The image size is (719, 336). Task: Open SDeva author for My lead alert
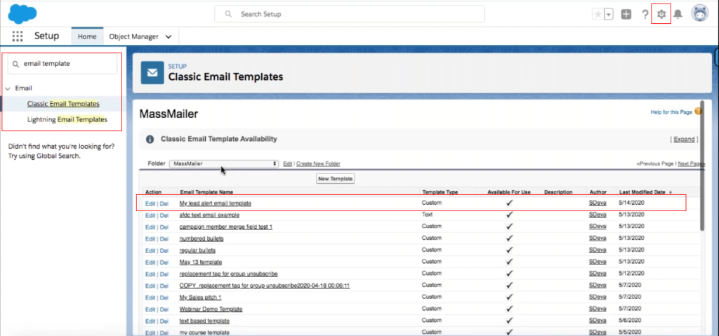pos(598,203)
